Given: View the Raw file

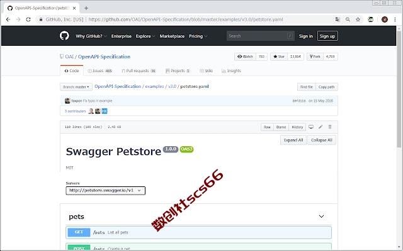Looking at the screenshot, I should (267, 127).
